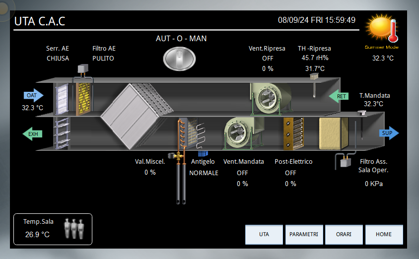Click the blue SUP supply arrow
The image size is (419, 259).
click(389, 133)
